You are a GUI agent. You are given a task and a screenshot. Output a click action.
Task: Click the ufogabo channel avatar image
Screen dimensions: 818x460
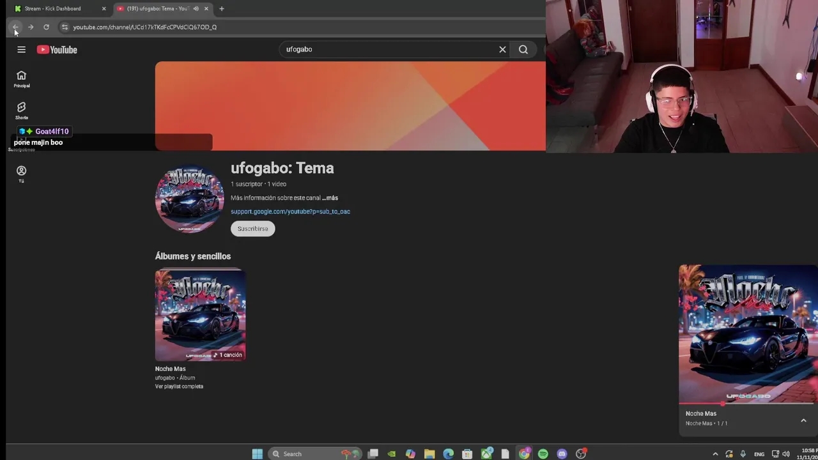(x=190, y=199)
